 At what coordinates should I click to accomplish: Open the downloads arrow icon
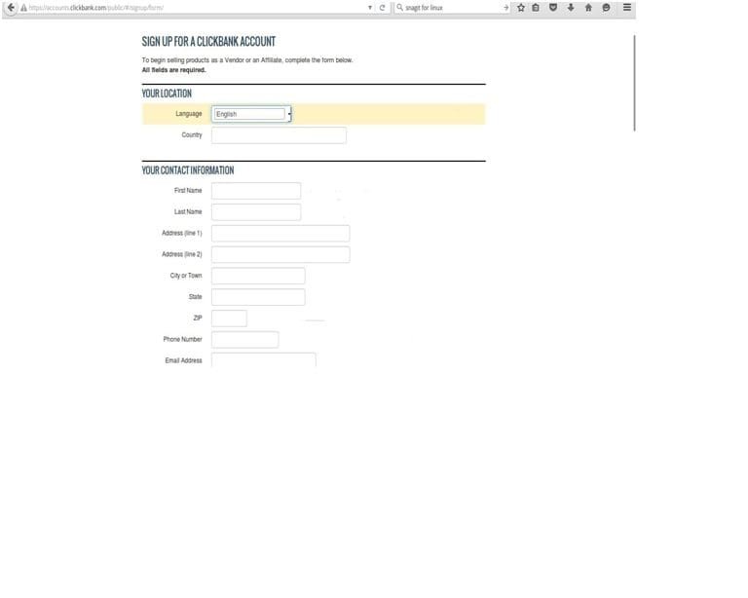tap(571, 8)
